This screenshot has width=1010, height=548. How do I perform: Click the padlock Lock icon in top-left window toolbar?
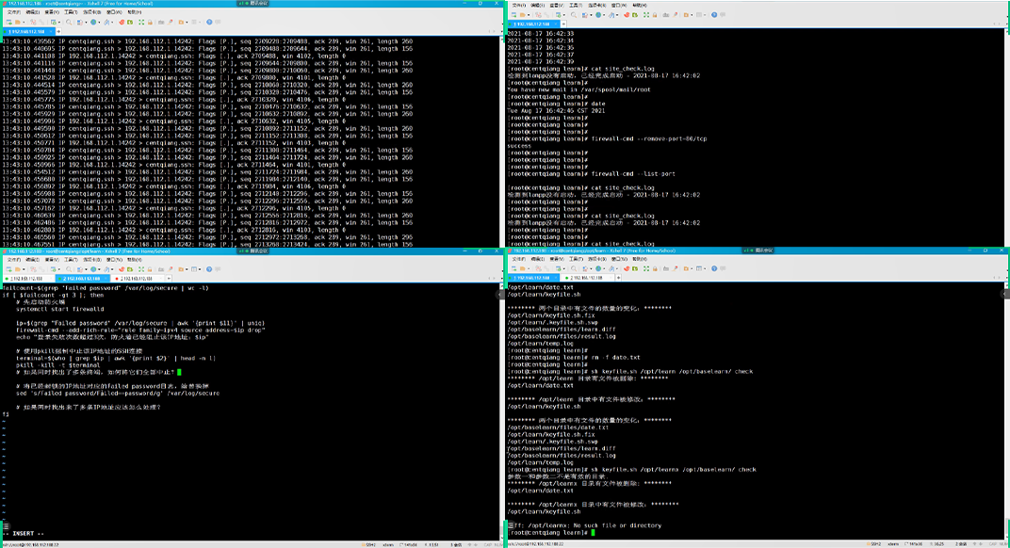click(150, 23)
